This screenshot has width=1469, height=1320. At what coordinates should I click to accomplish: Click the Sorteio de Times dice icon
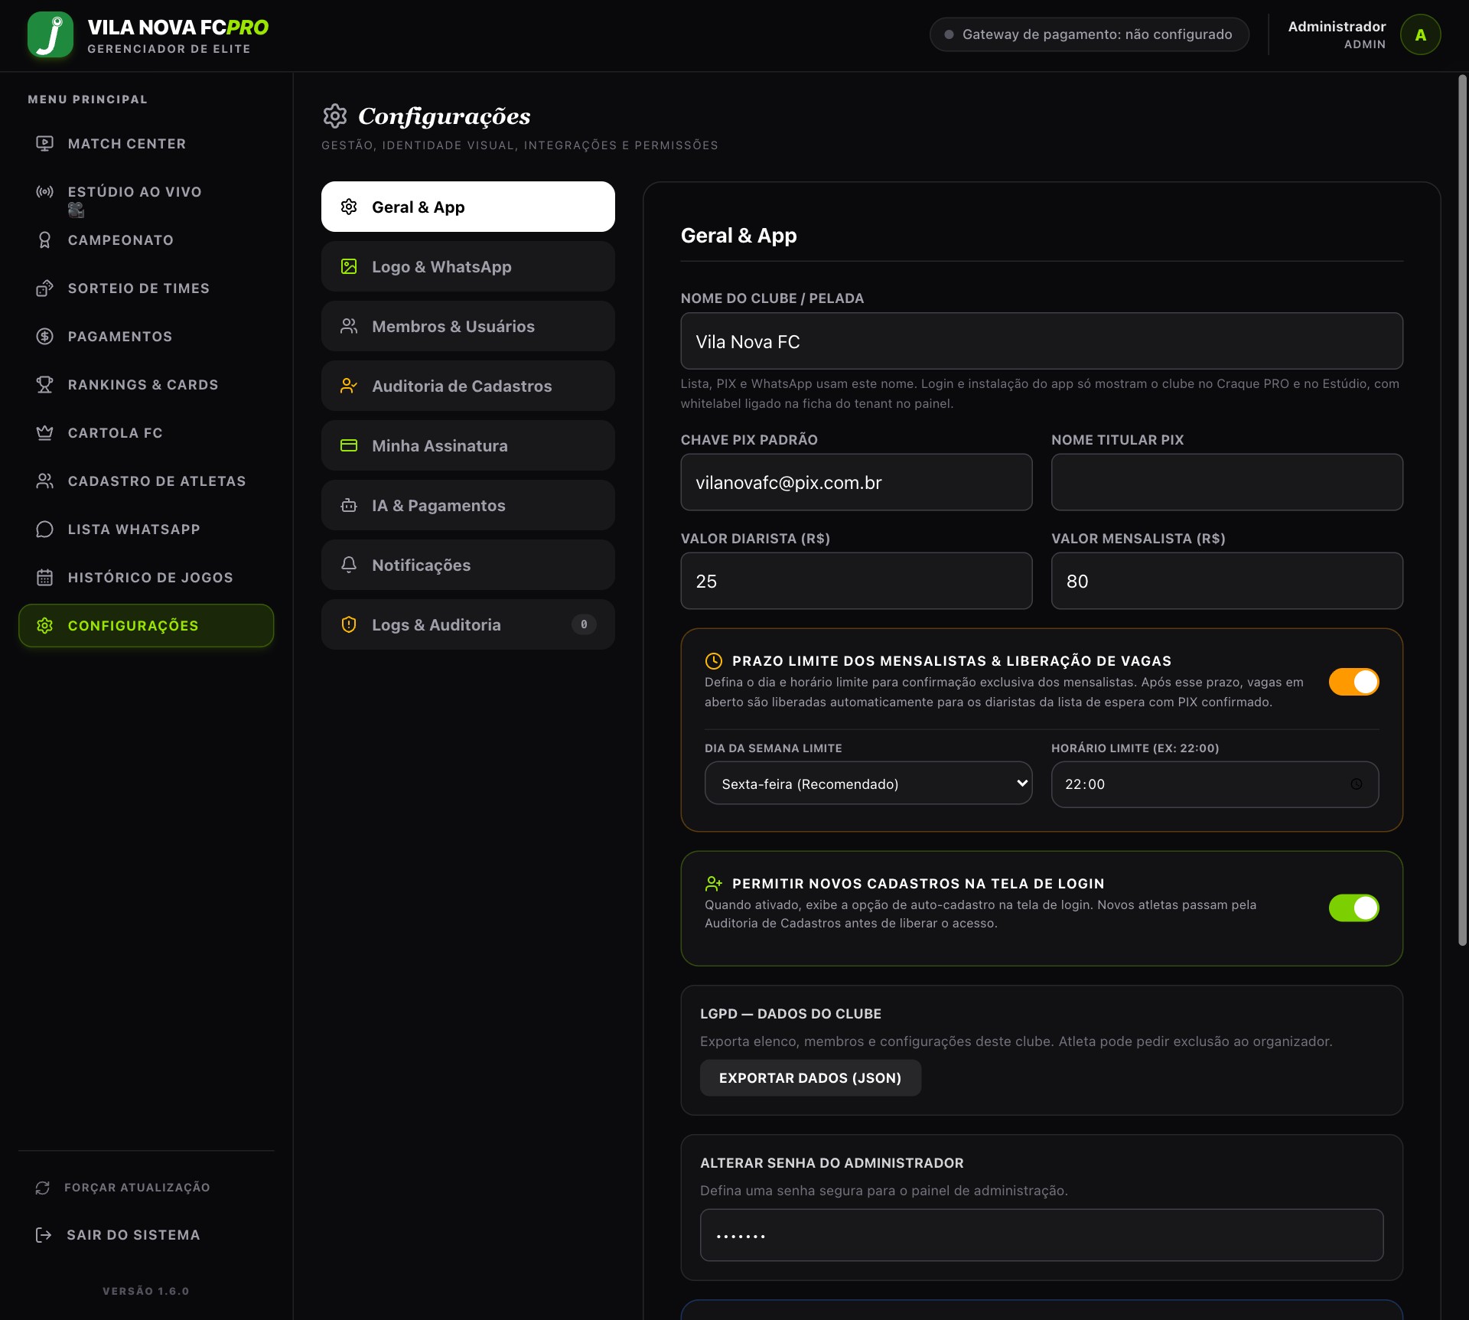click(44, 288)
